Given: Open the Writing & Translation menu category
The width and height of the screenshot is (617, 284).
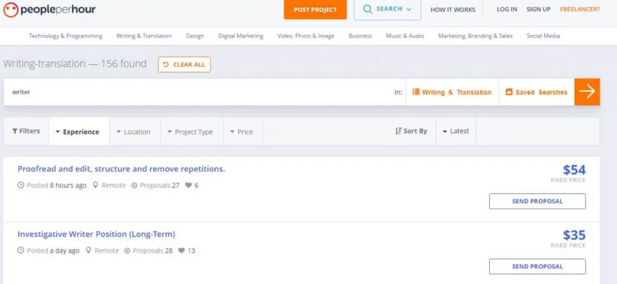Looking at the screenshot, I should [143, 35].
